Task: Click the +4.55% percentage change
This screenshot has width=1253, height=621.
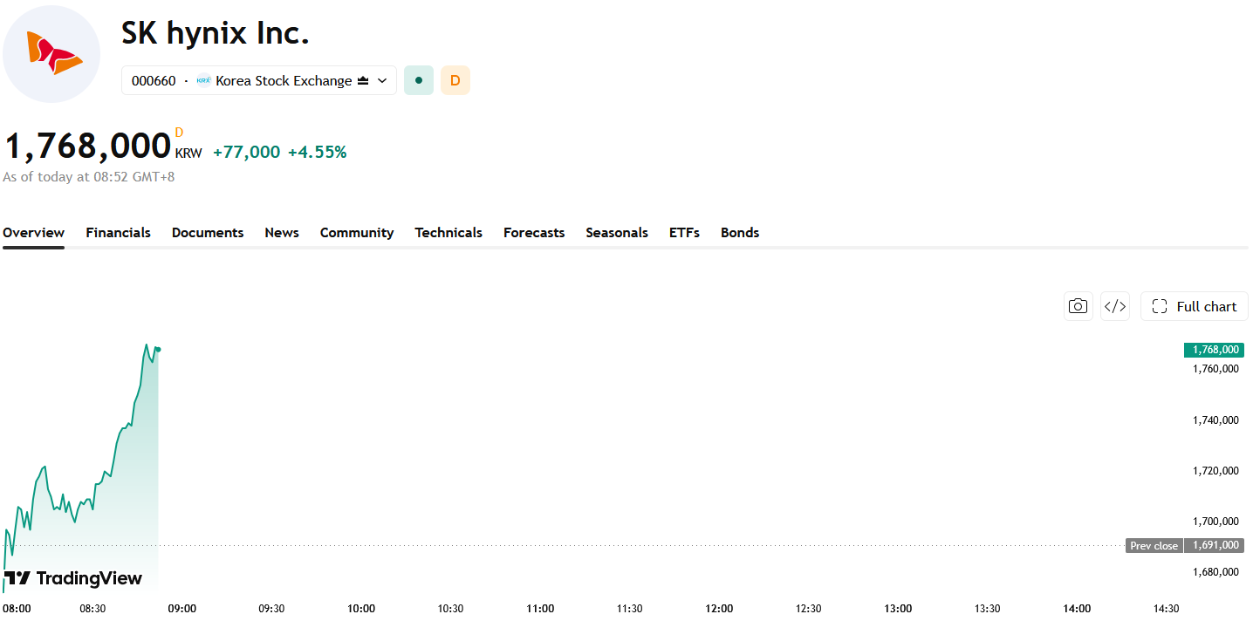Action: pyautogui.click(x=318, y=152)
